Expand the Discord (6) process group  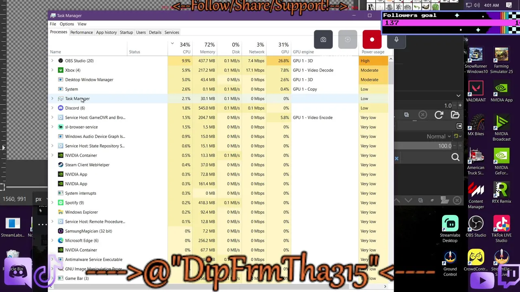52,108
